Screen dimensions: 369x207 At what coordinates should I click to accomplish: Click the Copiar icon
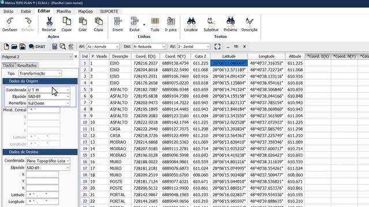[x=67, y=21]
